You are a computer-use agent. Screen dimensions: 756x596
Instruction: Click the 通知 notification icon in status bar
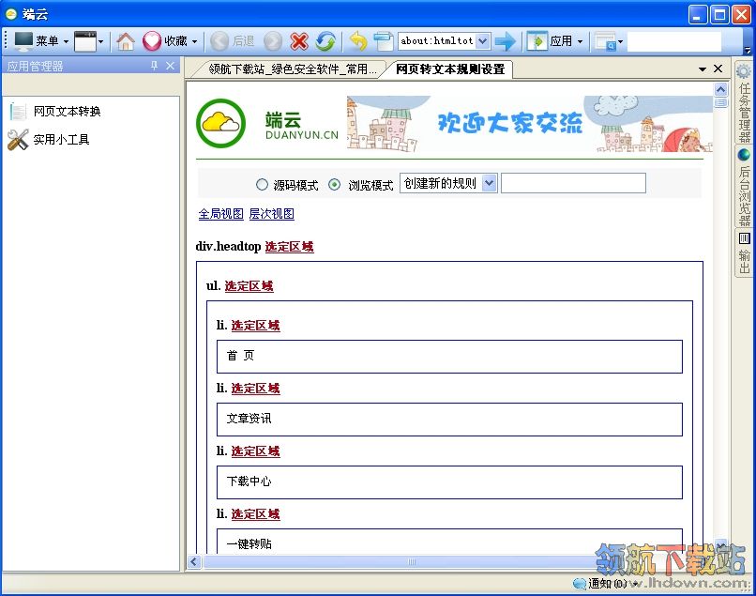click(x=579, y=584)
